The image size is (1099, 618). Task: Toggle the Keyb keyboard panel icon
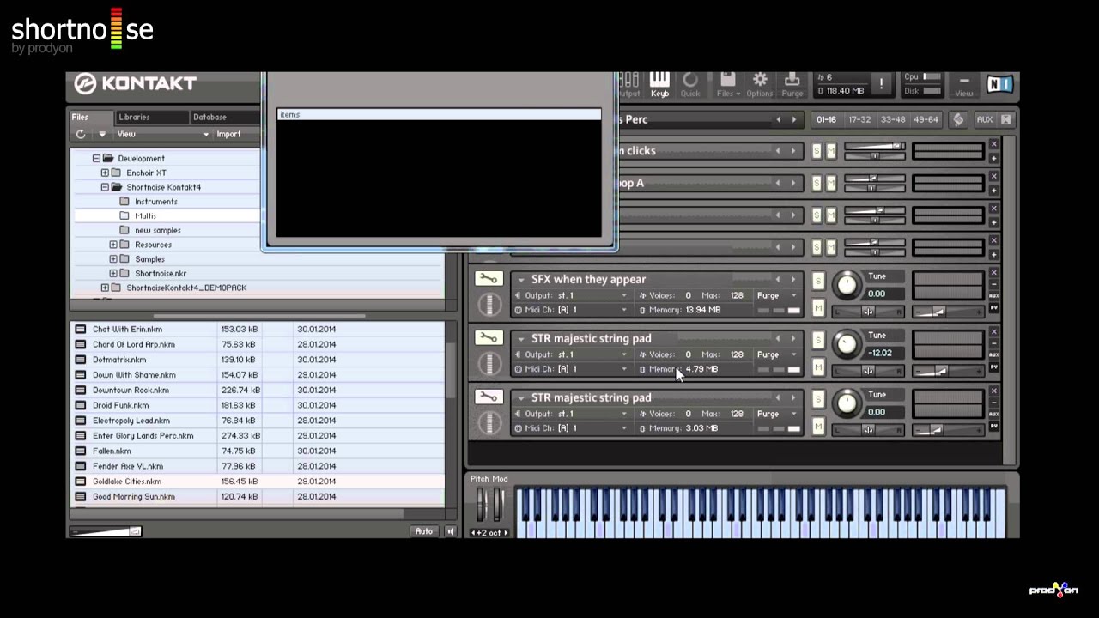[x=659, y=83]
